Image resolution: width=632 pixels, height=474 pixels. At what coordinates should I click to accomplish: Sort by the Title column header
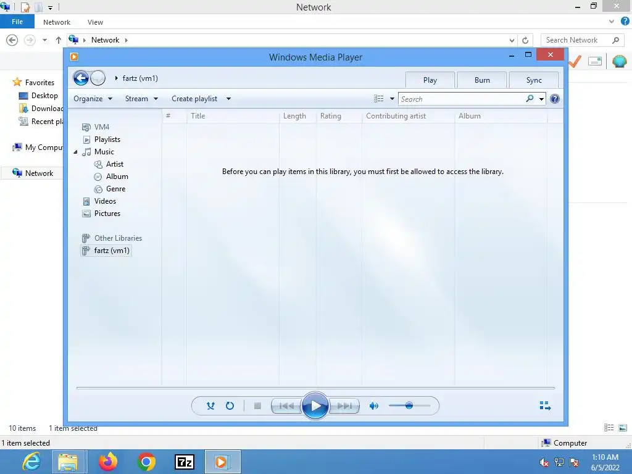click(x=233, y=116)
